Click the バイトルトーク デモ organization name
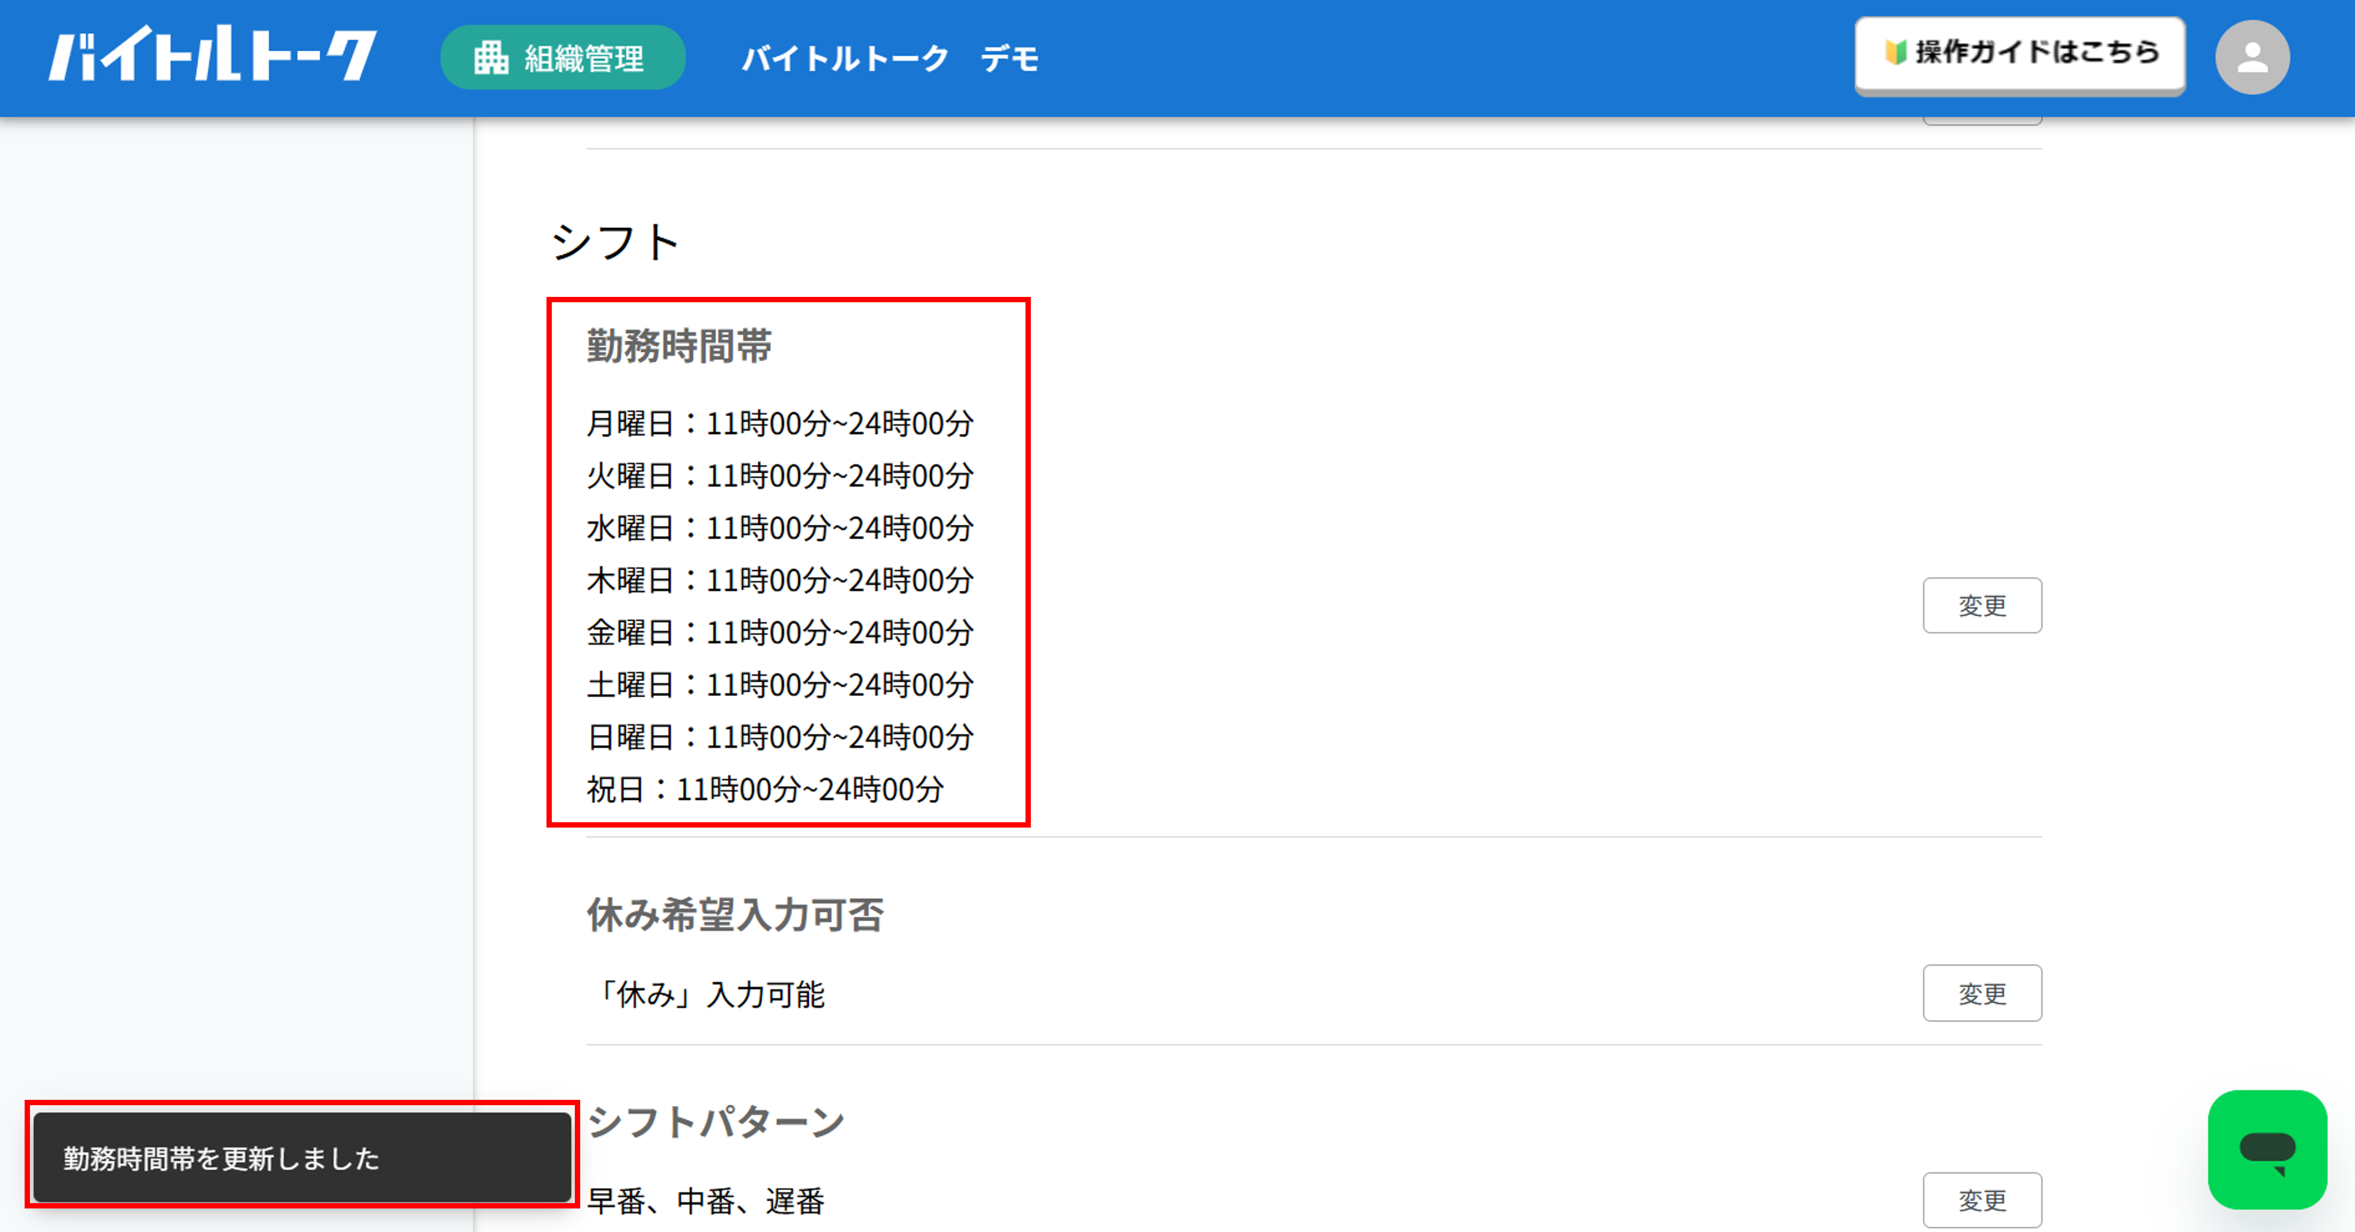 pyautogui.click(x=890, y=58)
